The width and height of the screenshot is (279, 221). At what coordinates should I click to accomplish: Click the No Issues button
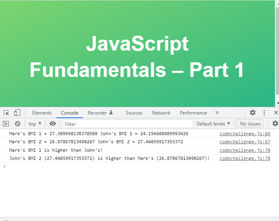click(x=250, y=124)
